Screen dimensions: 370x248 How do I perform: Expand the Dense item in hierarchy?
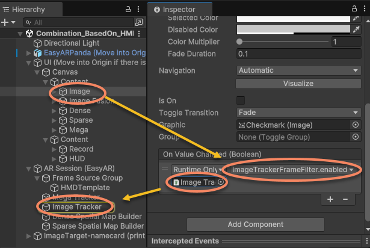(x=54, y=111)
